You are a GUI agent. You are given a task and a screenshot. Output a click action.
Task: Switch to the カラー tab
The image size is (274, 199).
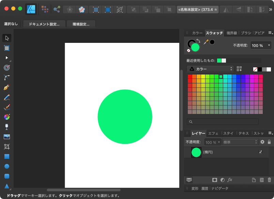pos(197,33)
